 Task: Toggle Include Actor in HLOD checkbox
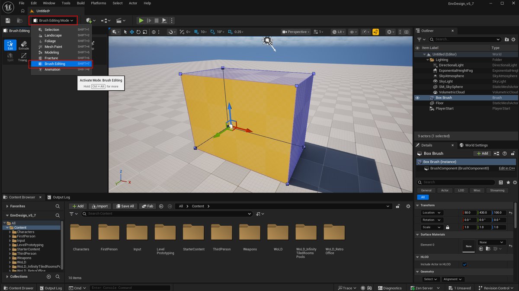coord(465,264)
